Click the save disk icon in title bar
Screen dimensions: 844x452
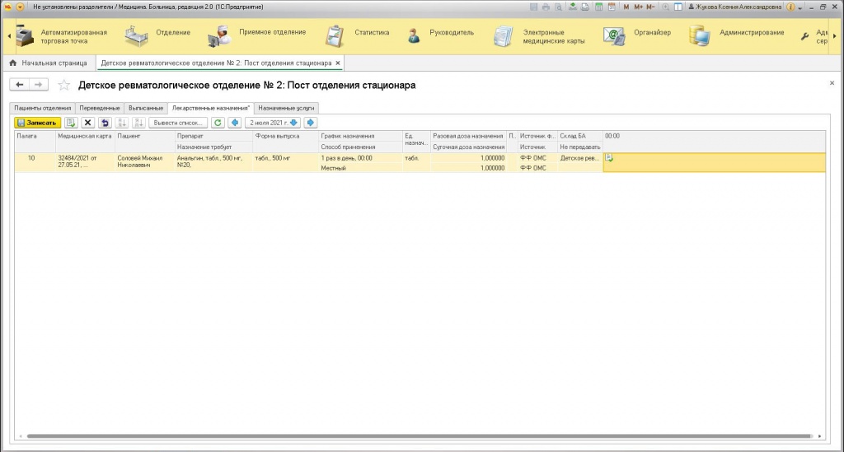pos(534,7)
